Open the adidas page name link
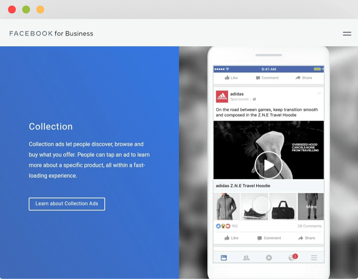 click(x=237, y=94)
